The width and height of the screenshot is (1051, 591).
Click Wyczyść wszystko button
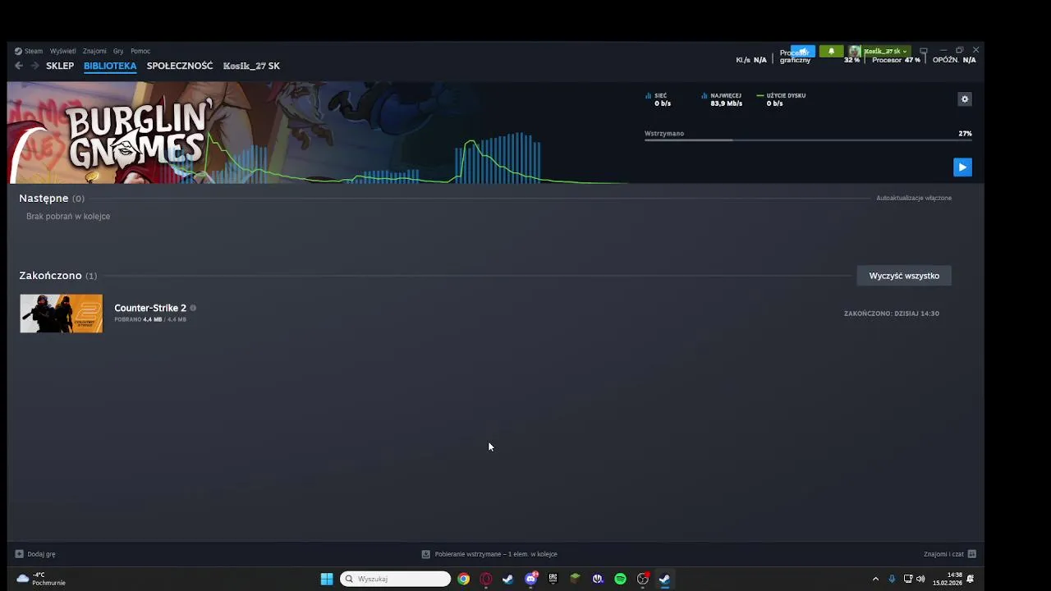(904, 276)
